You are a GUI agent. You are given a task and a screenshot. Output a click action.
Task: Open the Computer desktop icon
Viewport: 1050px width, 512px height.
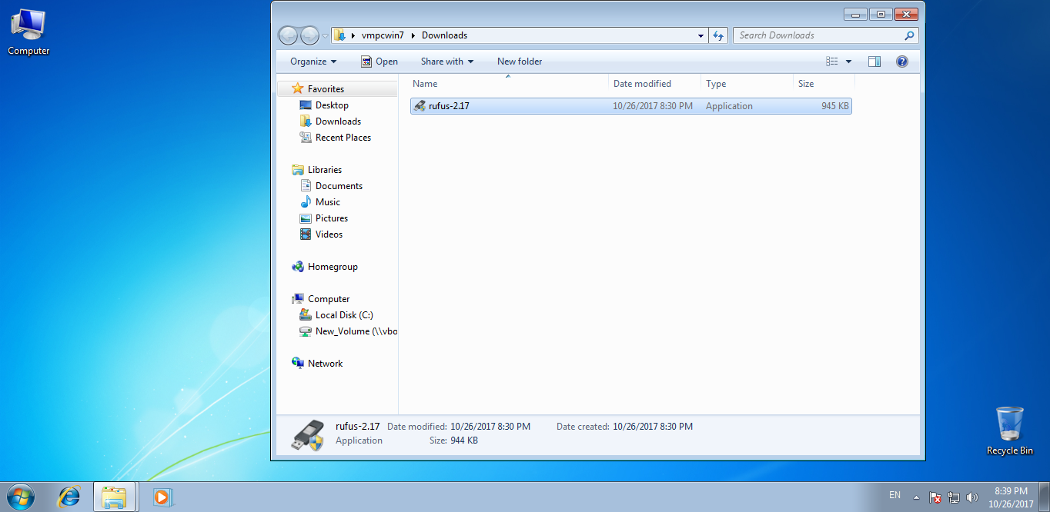pyautogui.click(x=28, y=32)
